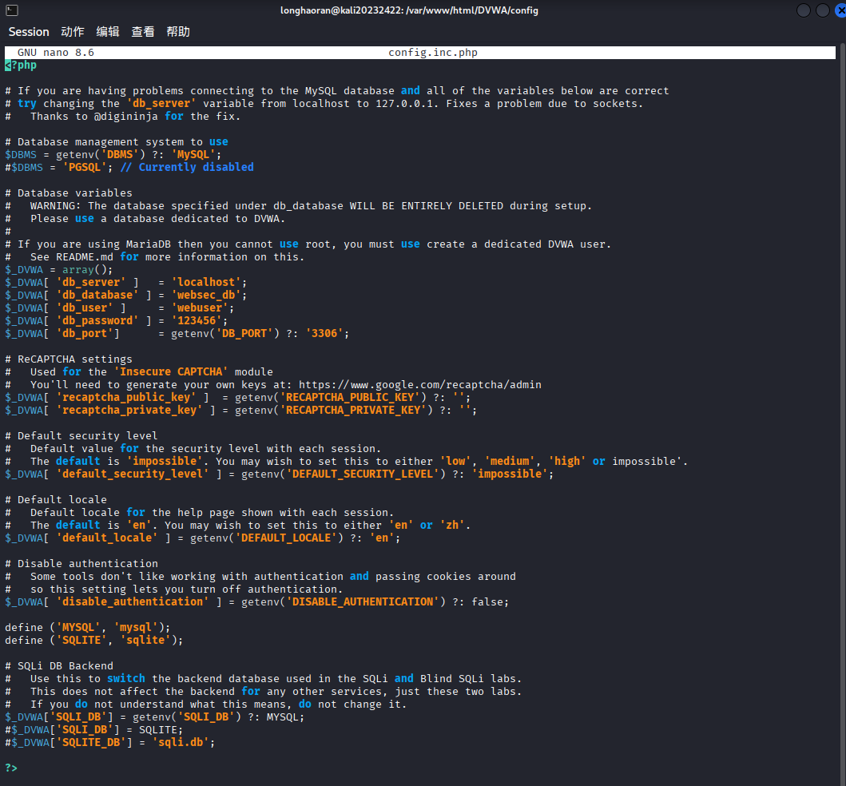
Task: Click the window title path text
Action: coord(409,10)
